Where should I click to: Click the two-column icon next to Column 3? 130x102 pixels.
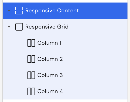pos(31,75)
